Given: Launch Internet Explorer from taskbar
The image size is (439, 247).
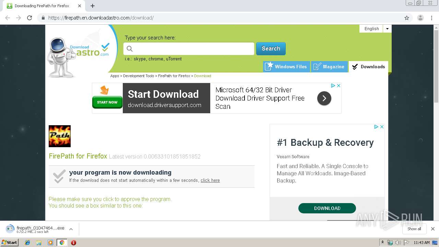Looking at the screenshot, I should 27,243.
